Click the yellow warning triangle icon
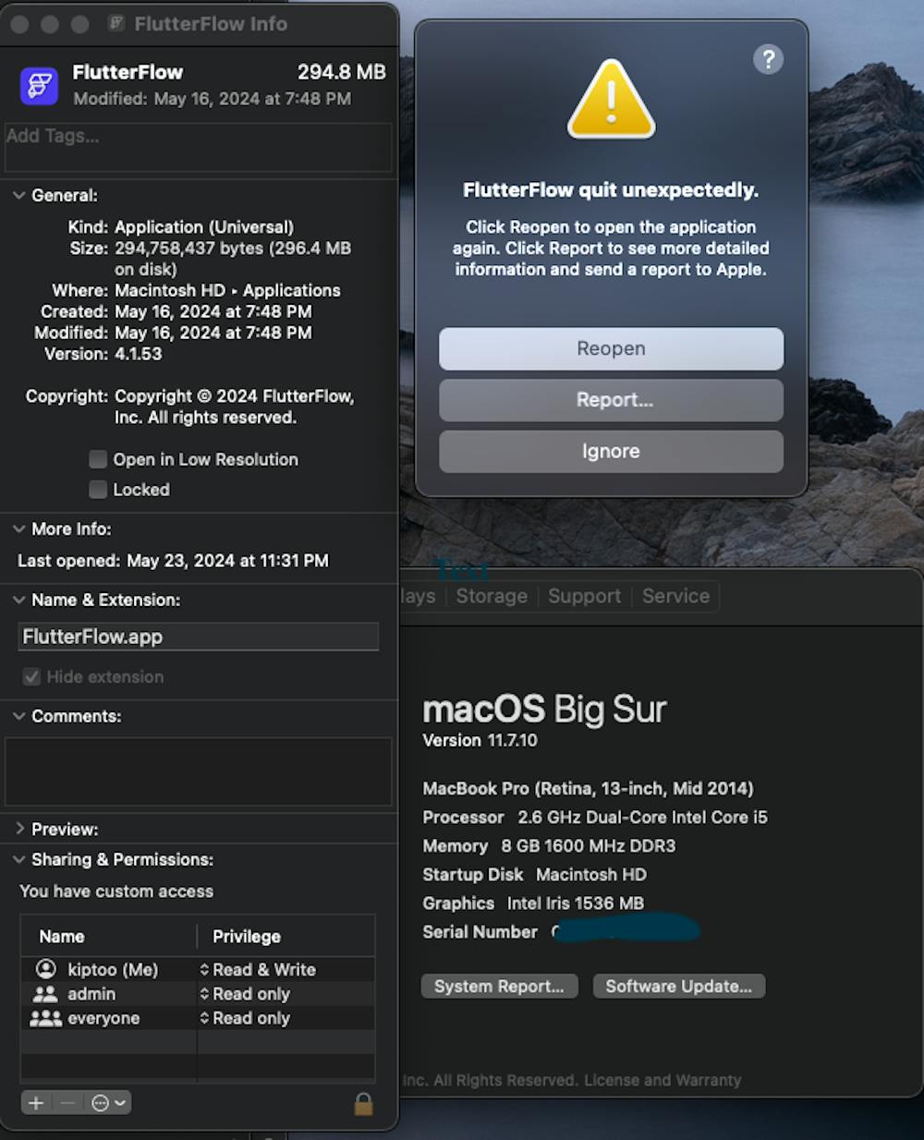 pos(611,100)
